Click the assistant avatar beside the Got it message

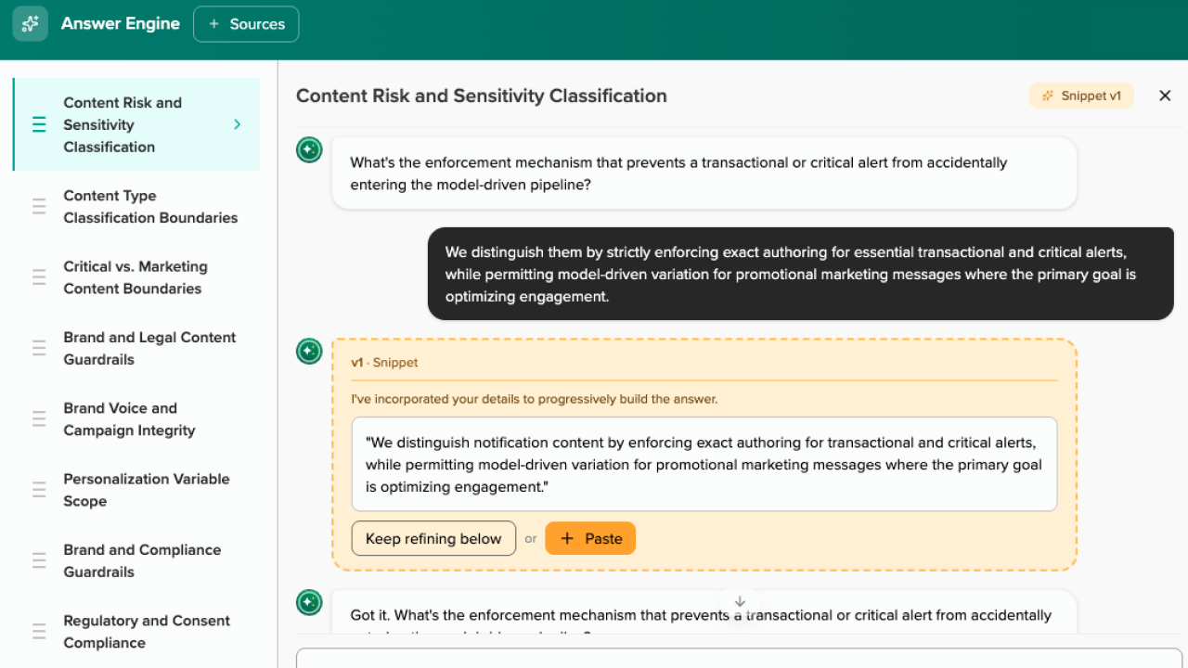(309, 602)
